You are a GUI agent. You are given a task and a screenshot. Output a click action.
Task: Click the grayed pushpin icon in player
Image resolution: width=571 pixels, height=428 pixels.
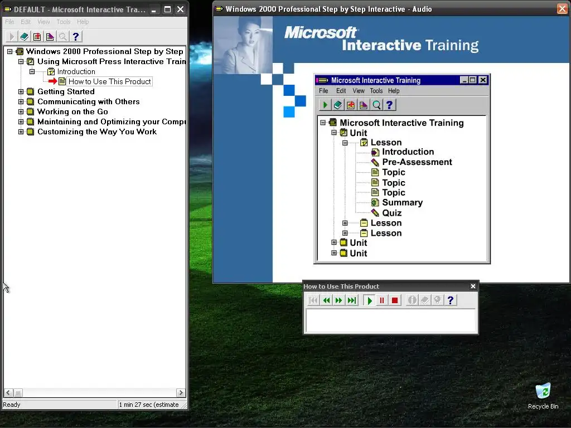[x=437, y=300]
